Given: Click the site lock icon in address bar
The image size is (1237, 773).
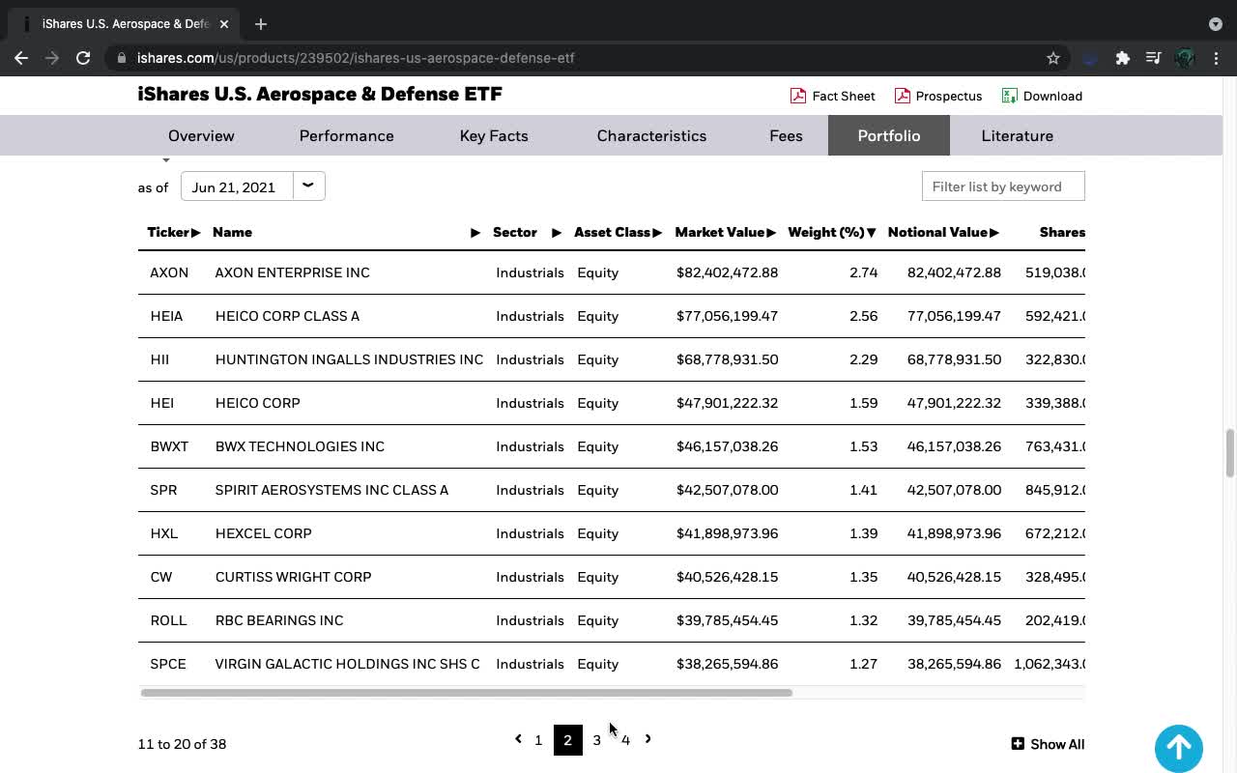Looking at the screenshot, I should [x=122, y=58].
